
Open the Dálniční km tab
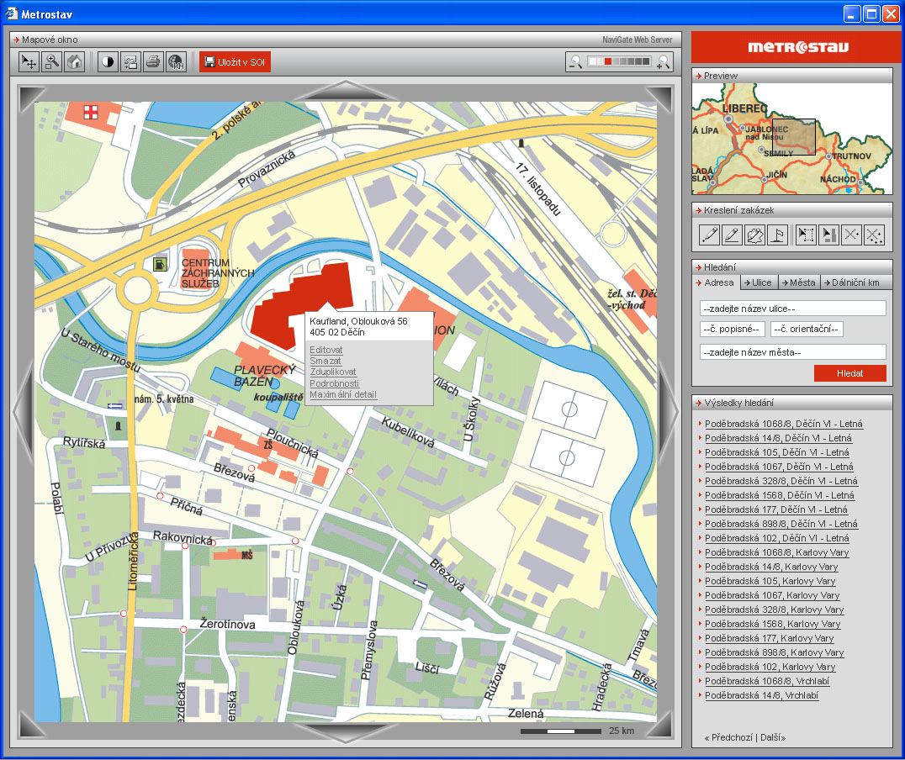pyautogui.click(x=855, y=282)
